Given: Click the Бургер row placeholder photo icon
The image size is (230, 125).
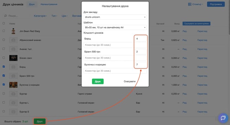Looking at the screenshot, I should tap(13, 94).
